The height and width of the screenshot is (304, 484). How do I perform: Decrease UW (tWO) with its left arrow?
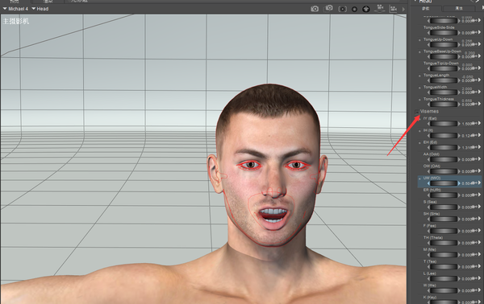[429, 183]
